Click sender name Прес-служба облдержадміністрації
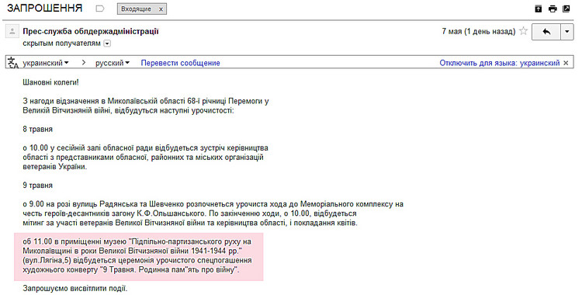The height and width of the screenshot is (295, 582). (91, 31)
